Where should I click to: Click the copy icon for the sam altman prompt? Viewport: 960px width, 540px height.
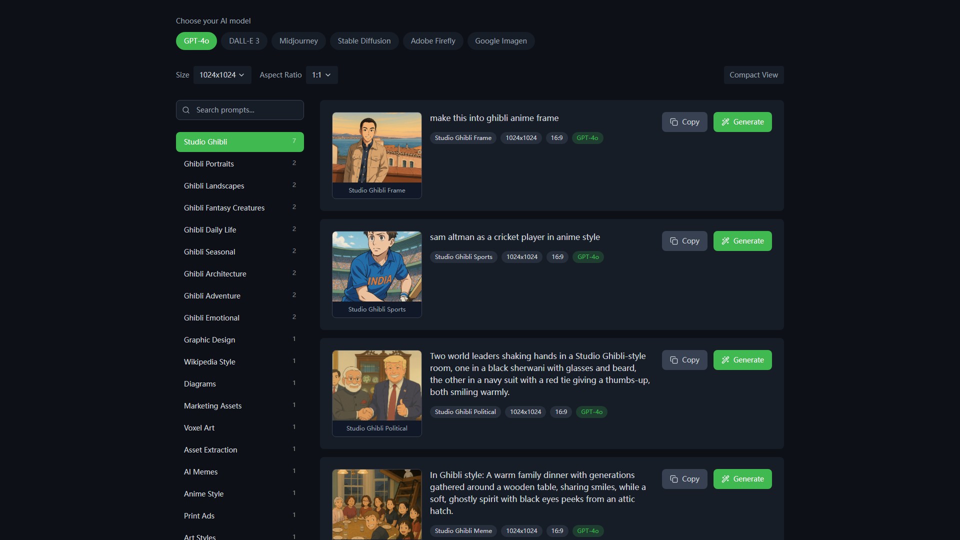point(674,241)
